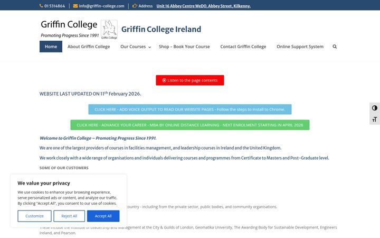Viewport: 380px width, 238px height.
Task: Click play icon in Listen button
Action: [164, 80]
